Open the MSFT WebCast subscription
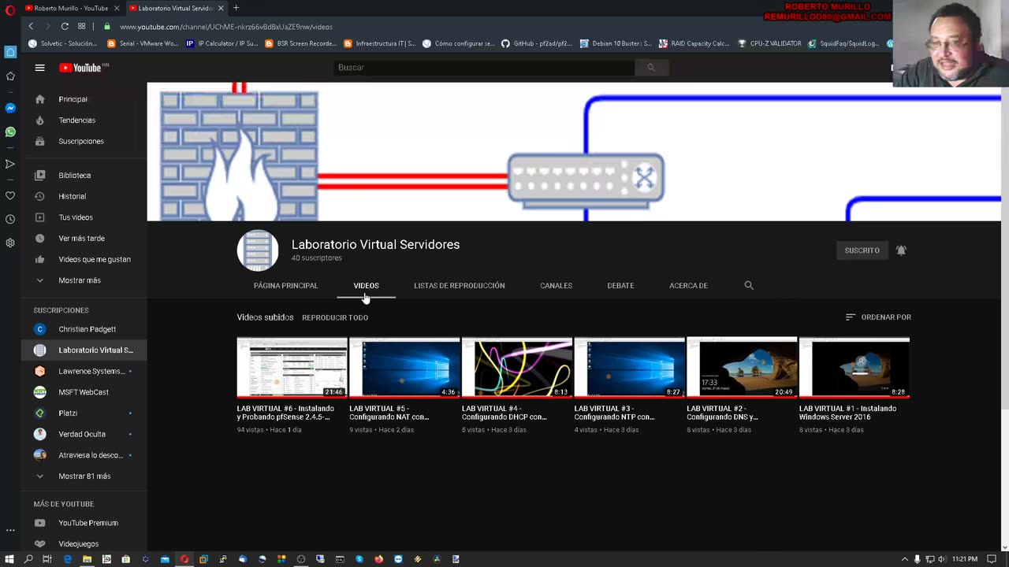 (84, 392)
